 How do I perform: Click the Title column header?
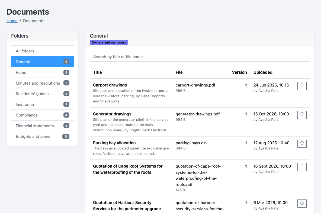(x=97, y=72)
